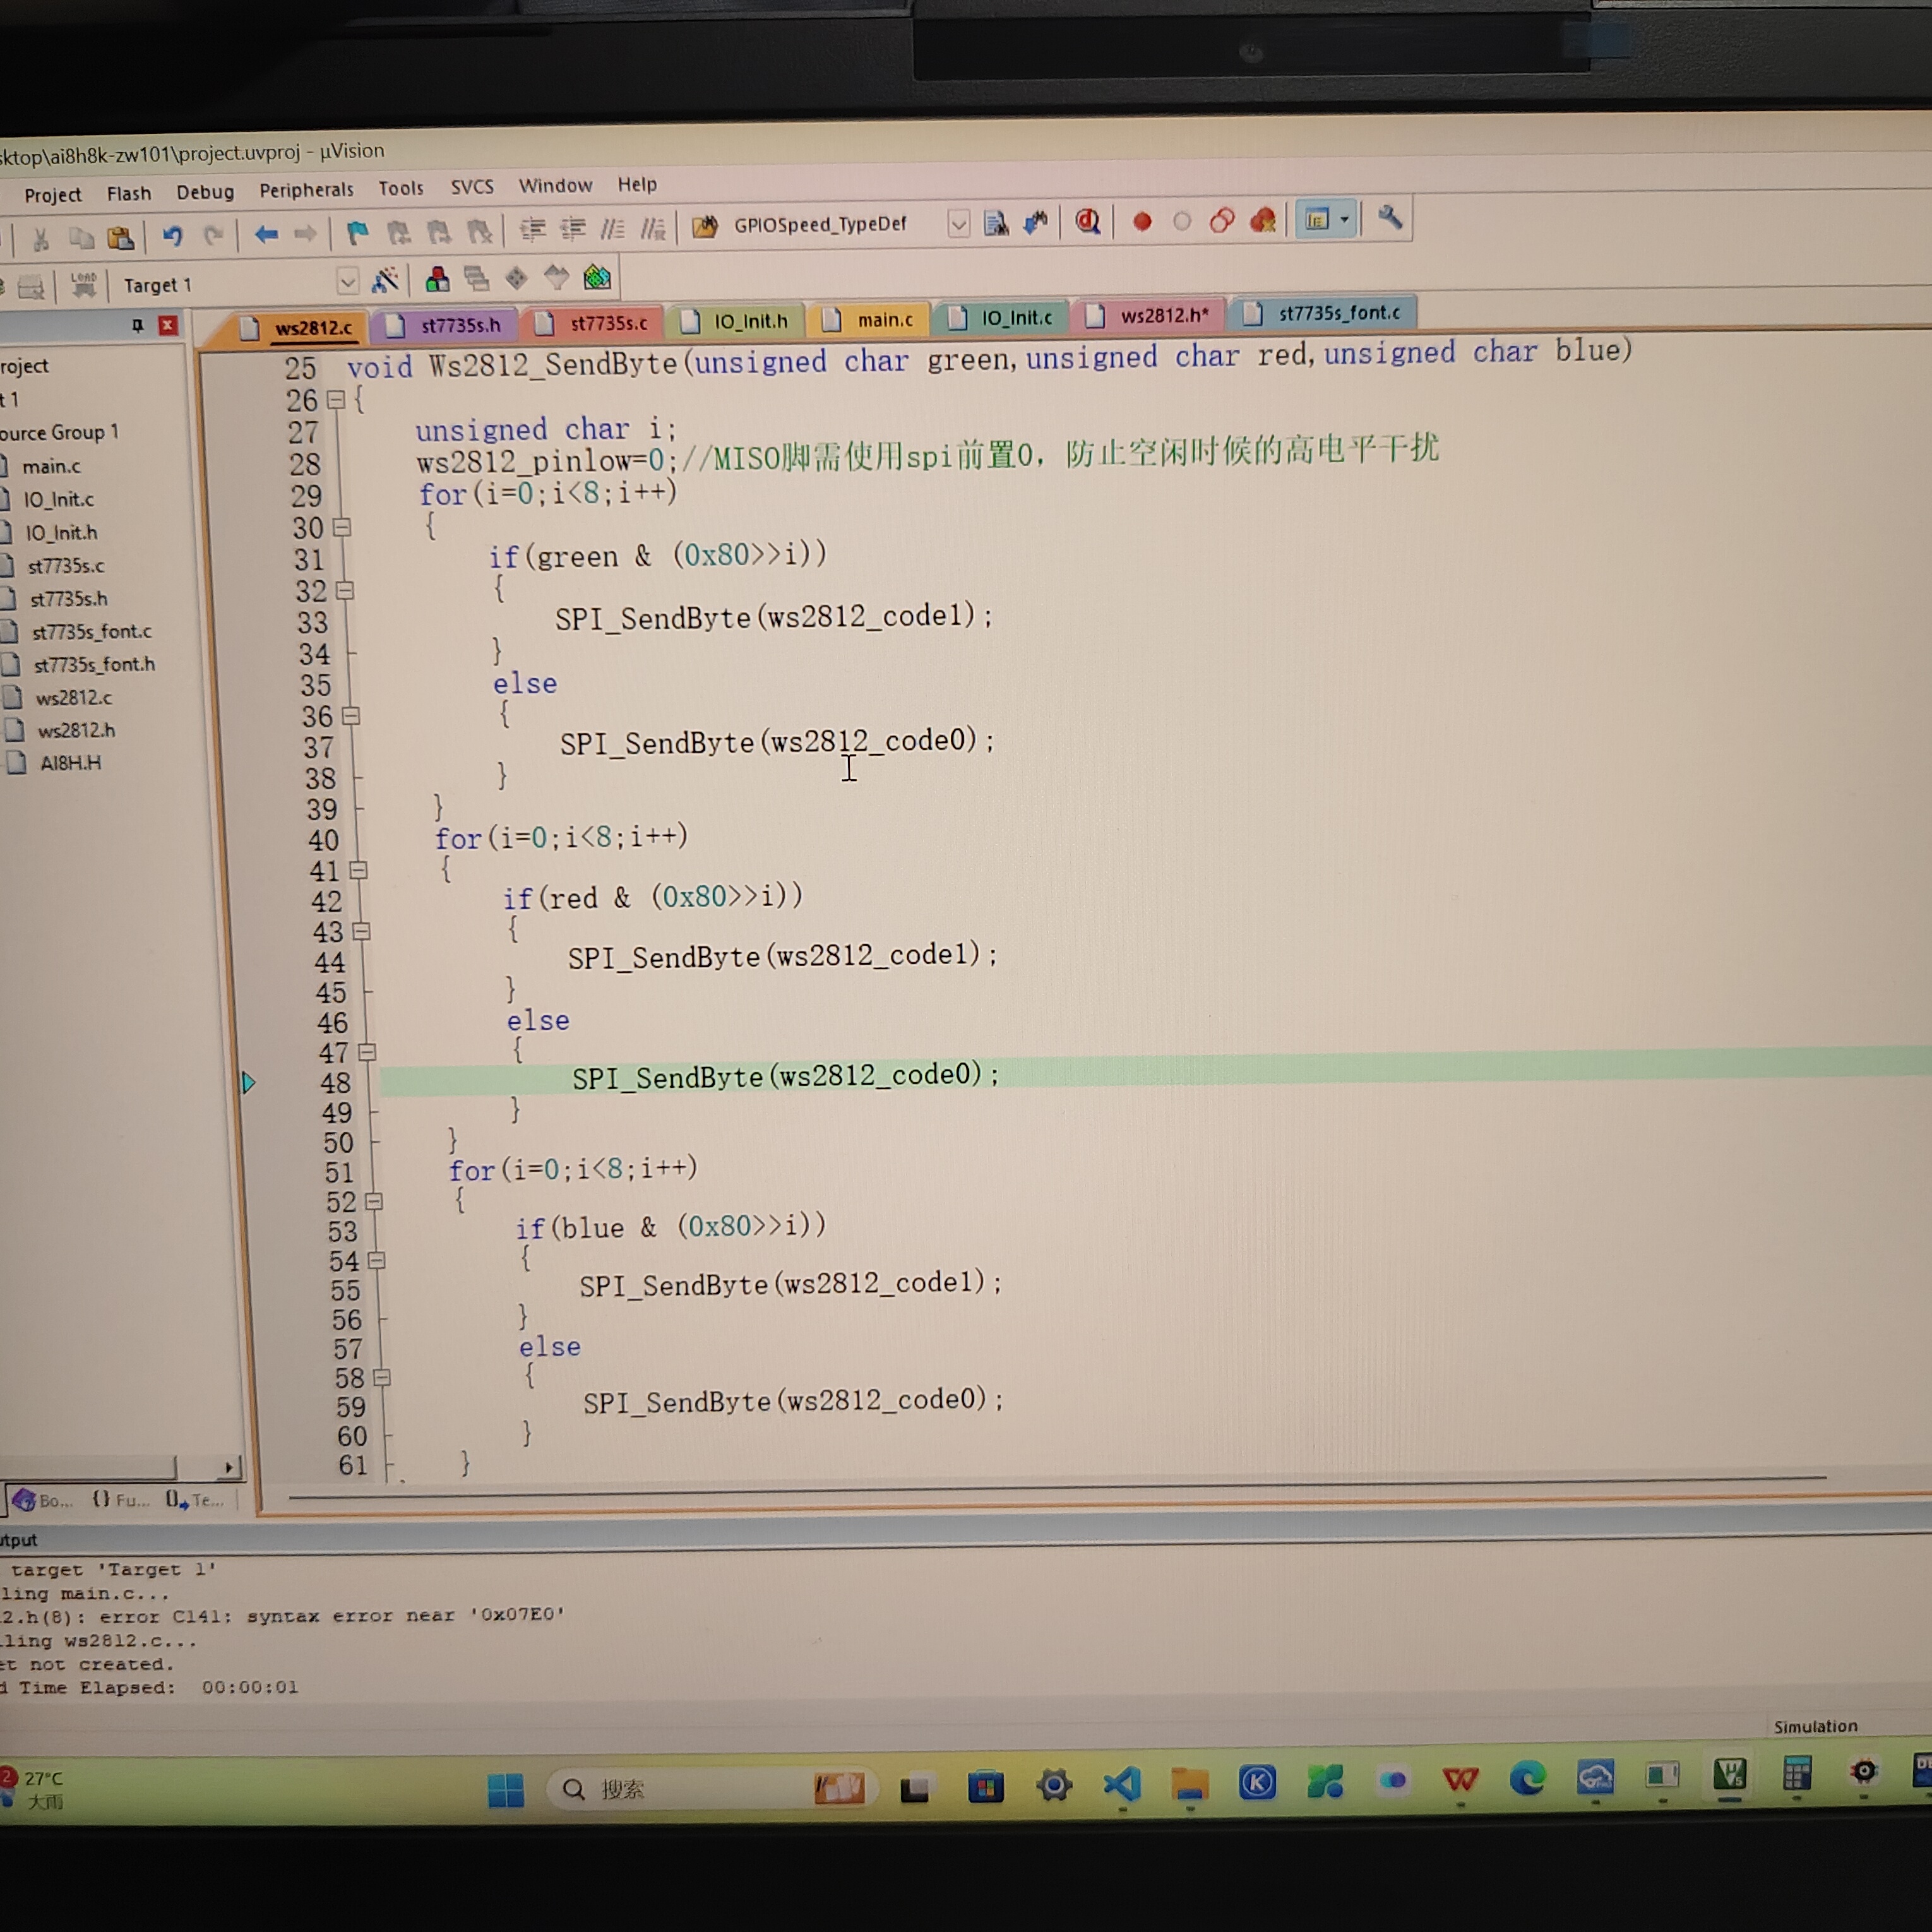Open Visual Studio Code from the taskbar
1932x1932 pixels.
pyautogui.click(x=1122, y=1784)
